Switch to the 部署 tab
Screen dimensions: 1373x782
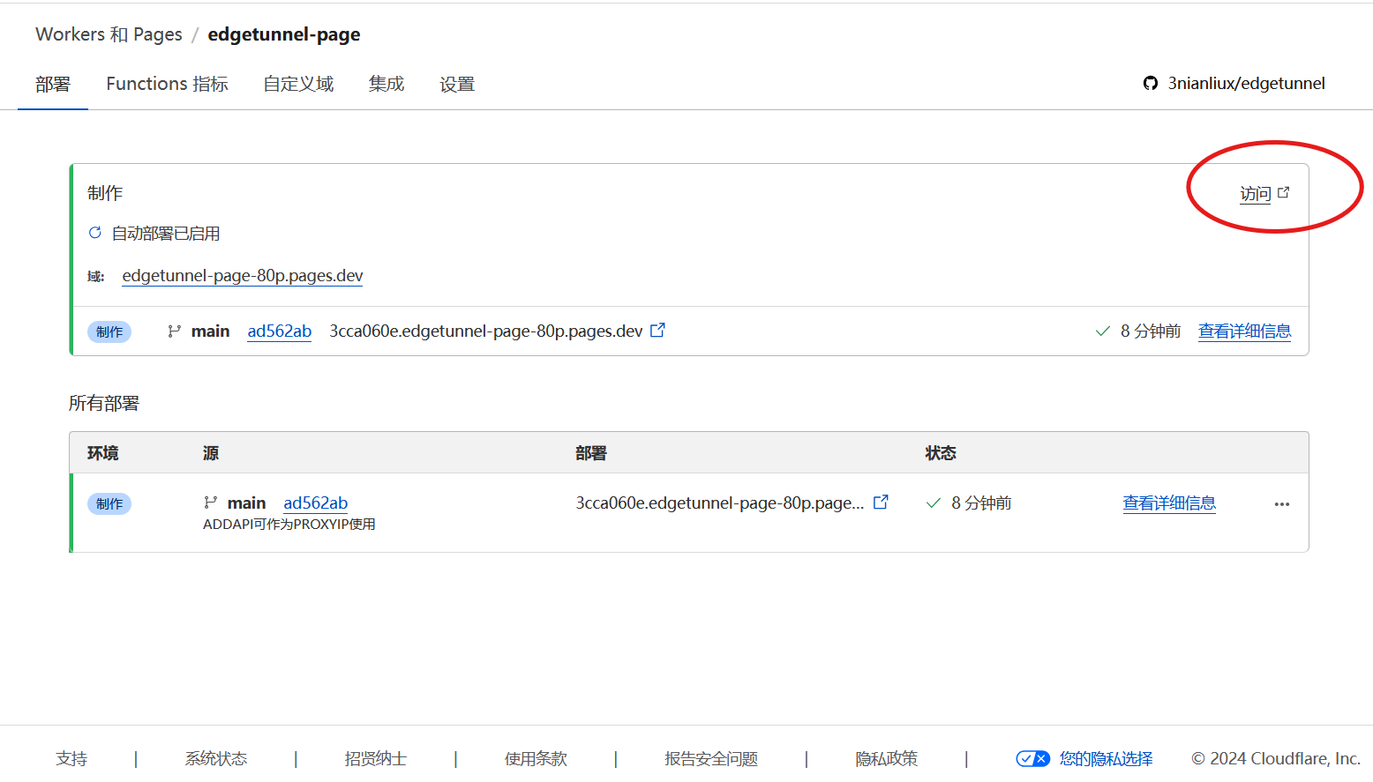(53, 84)
